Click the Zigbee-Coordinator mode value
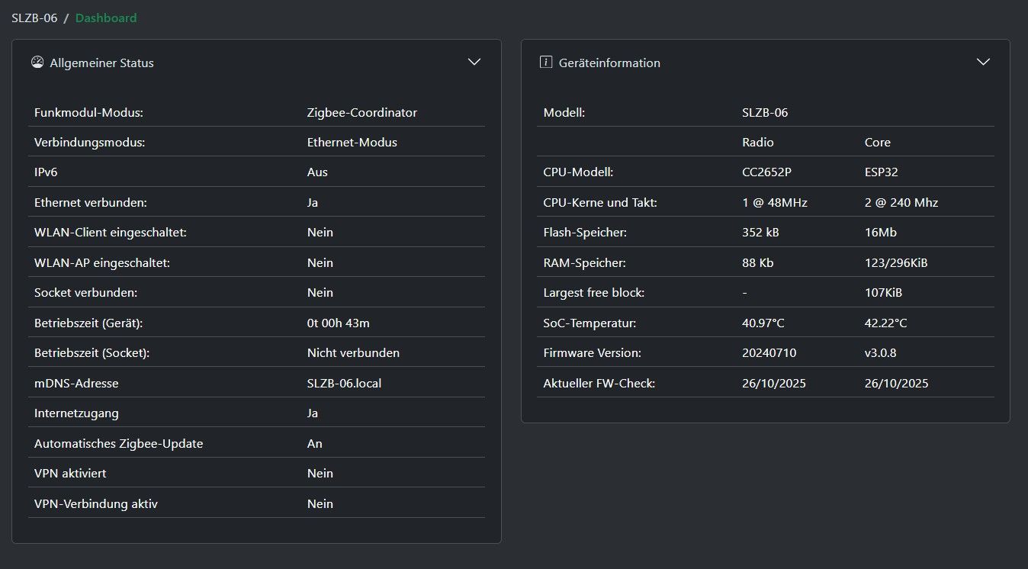This screenshot has width=1028, height=569. pos(361,112)
